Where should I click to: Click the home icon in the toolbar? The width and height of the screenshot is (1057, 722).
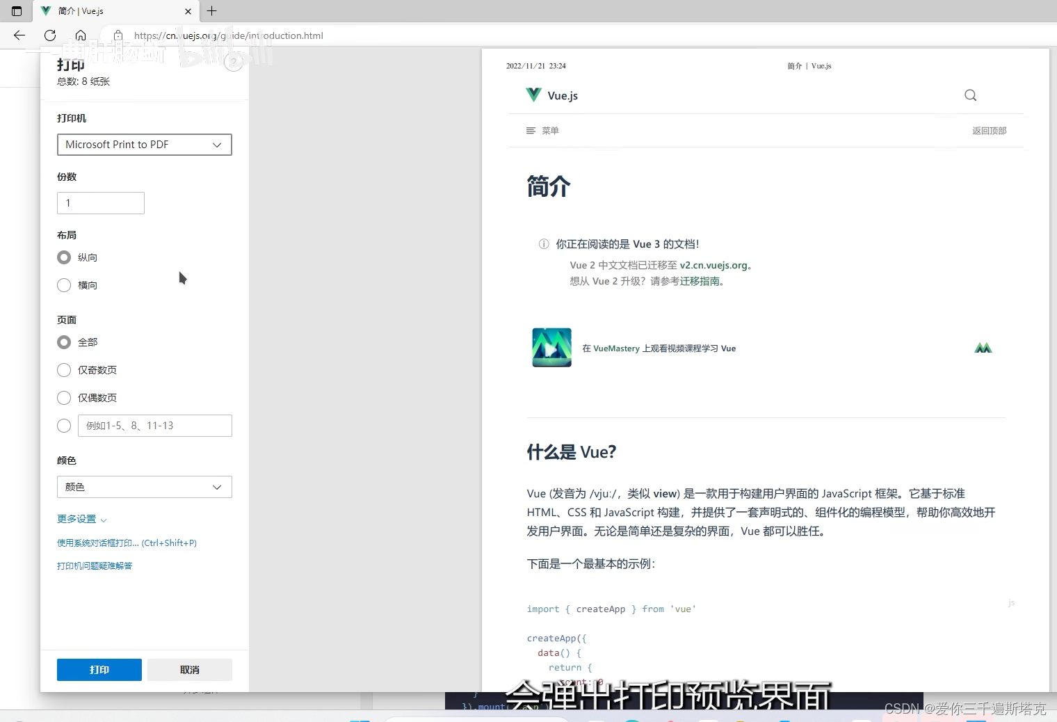coord(80,35)
